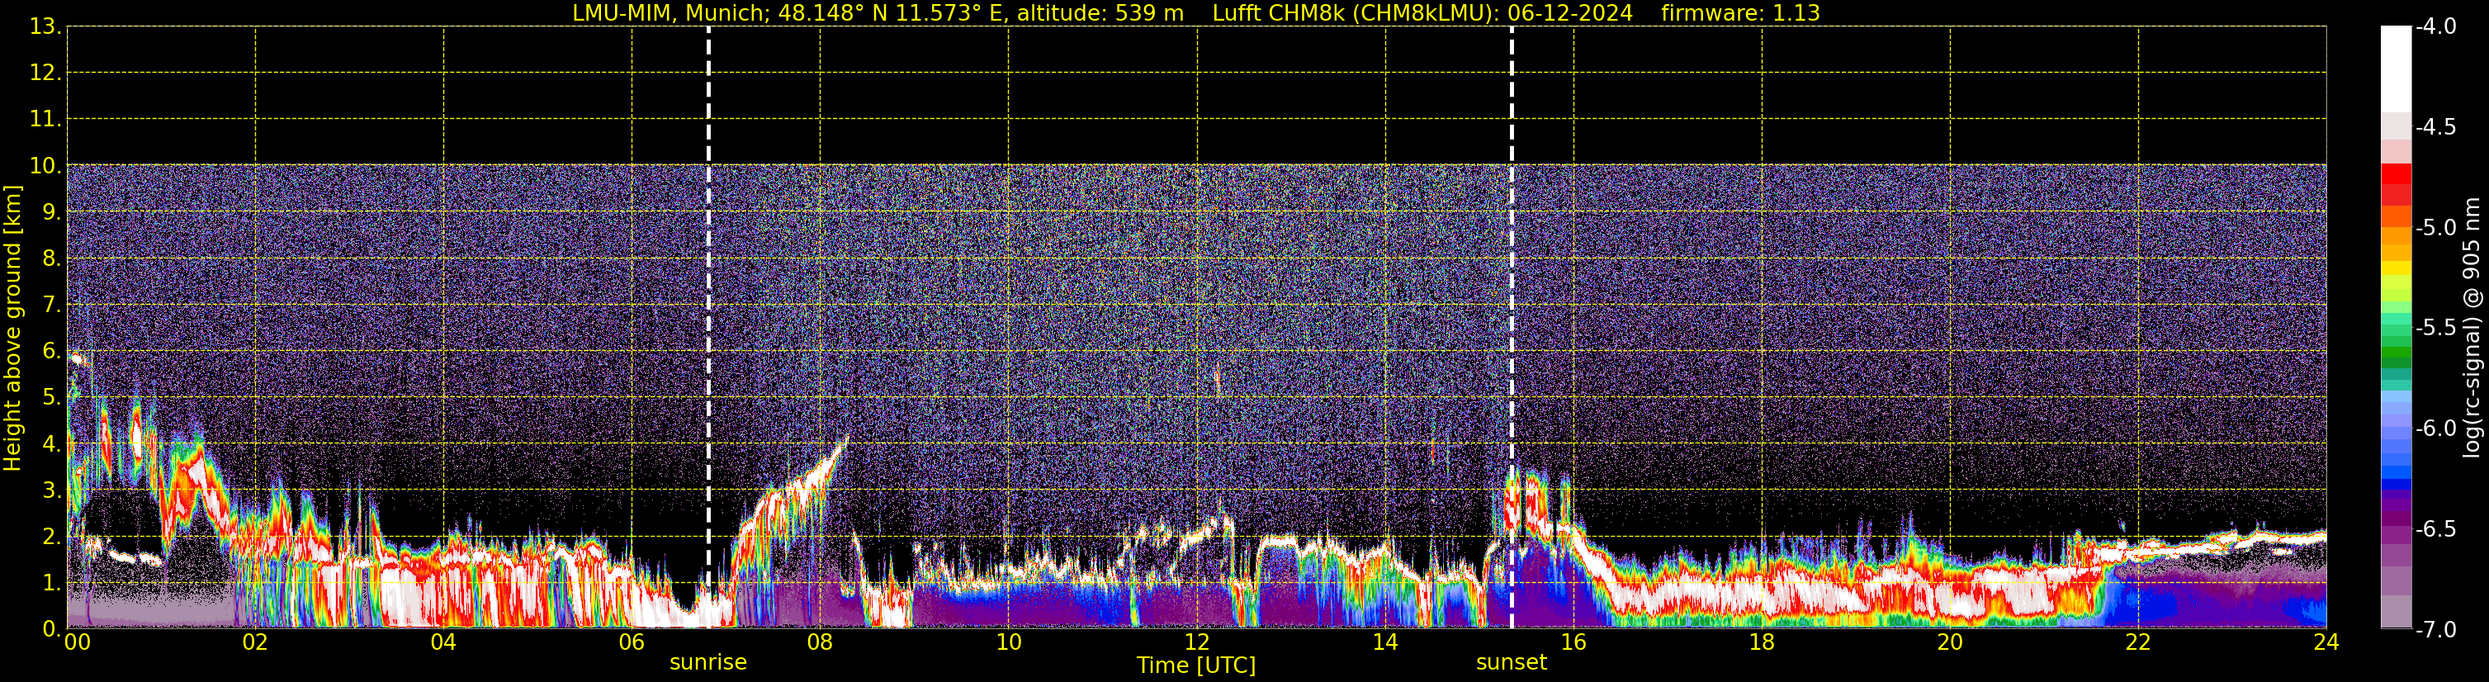Click the sunrise dashed vertical line
The height and width of the screenshot is (682, 2489).
[708, 326]
